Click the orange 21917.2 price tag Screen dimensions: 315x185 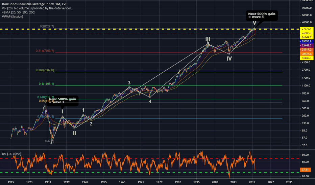tap(306, 49)
